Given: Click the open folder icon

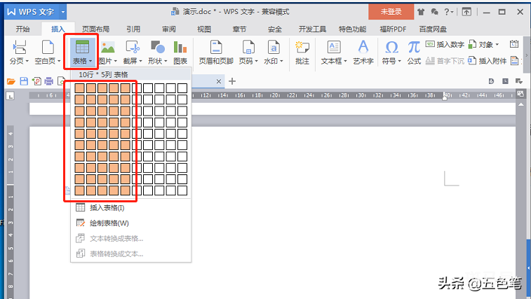Looking at the screenshot, I should [x=11, y=81].
